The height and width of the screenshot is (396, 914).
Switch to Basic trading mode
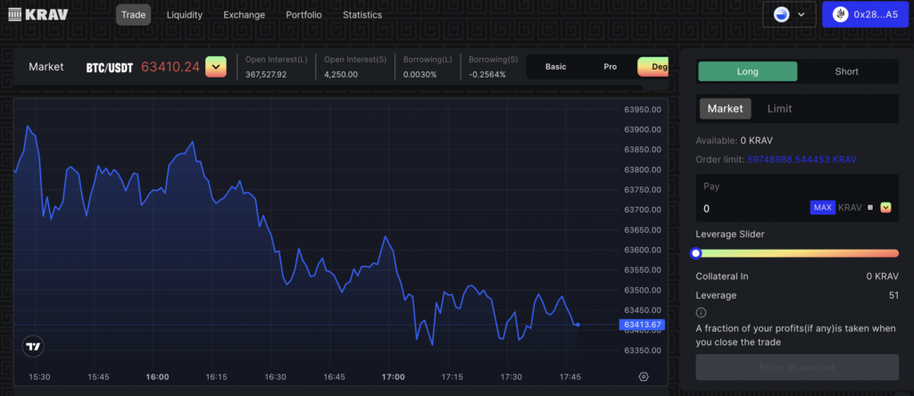(x=555, y=67)
